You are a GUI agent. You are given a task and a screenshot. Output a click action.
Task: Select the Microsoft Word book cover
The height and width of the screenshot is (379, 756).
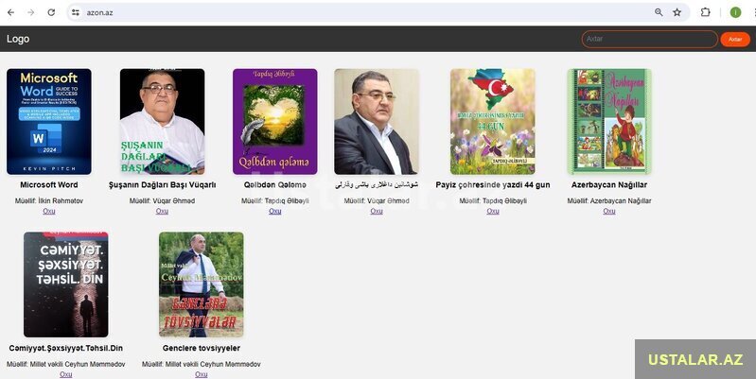point(48,121)
